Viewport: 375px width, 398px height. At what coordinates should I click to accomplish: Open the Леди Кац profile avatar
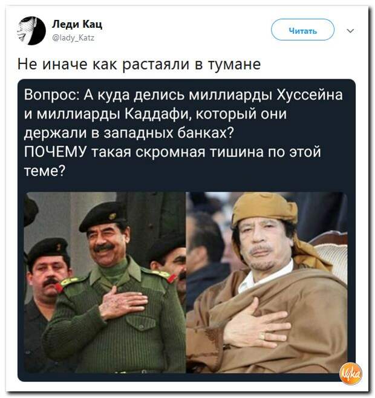[31, 31]
